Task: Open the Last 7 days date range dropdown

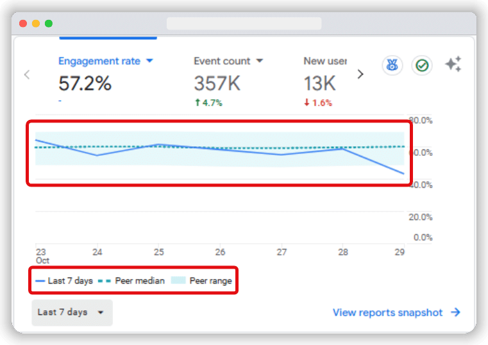Action: [72, 312]
